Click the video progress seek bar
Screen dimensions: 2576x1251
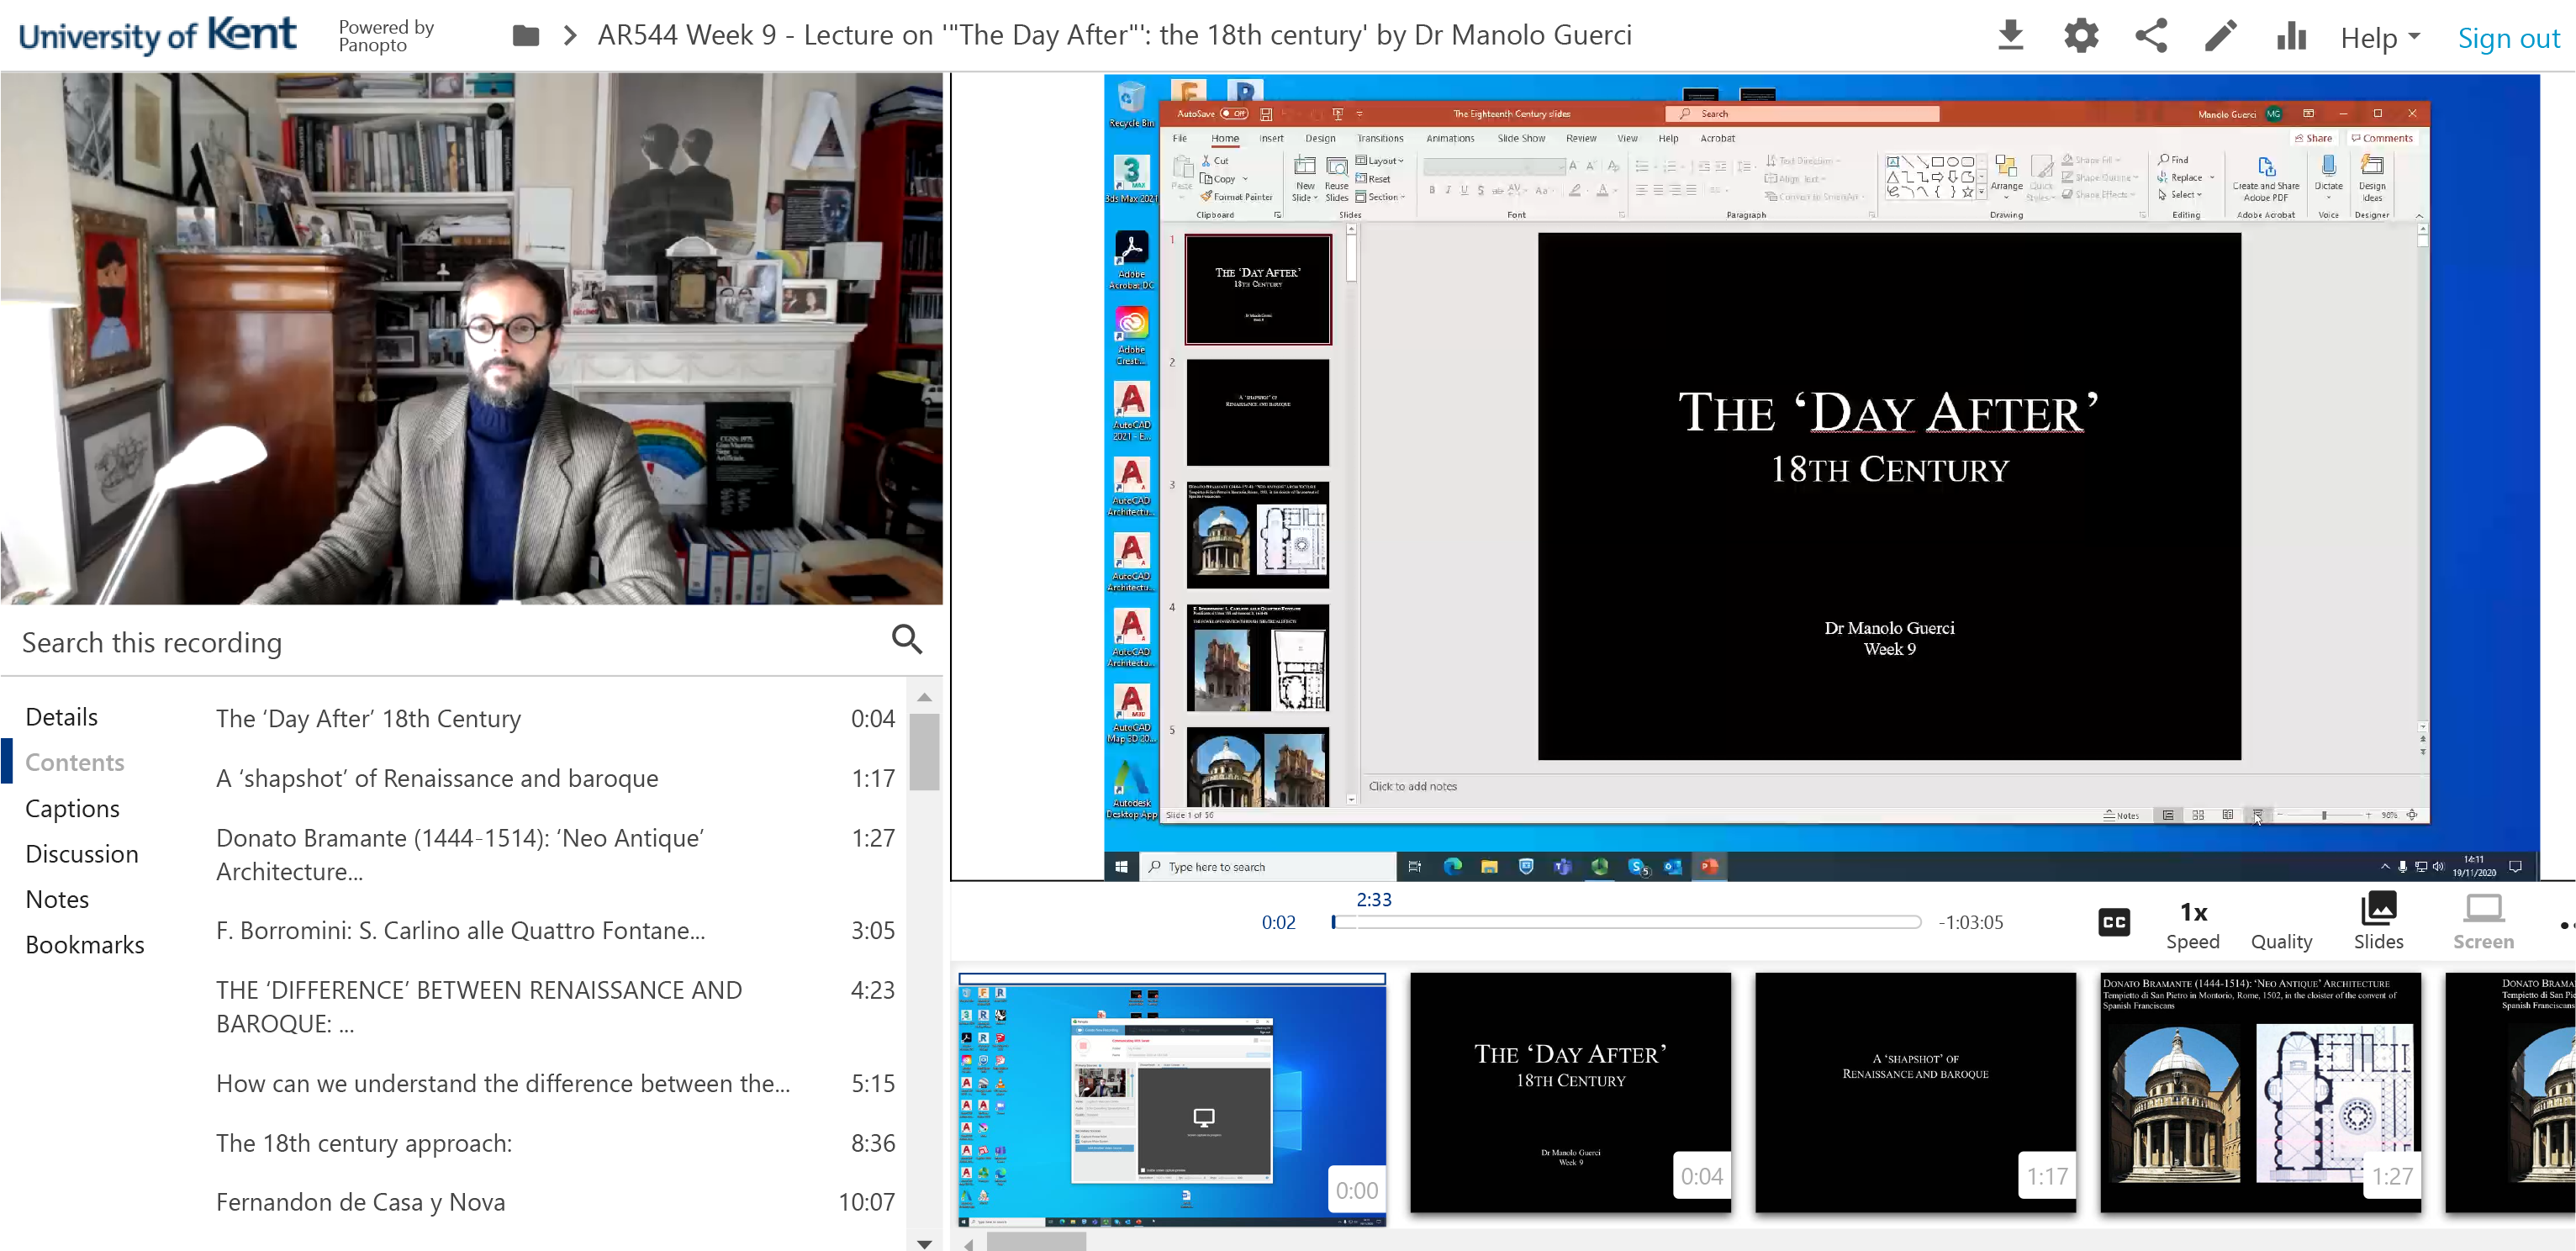(1626, 922)
